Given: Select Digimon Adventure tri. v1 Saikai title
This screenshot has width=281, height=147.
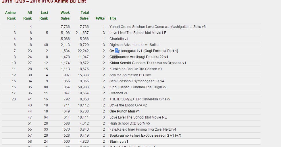Looking at the screenshot, I should pyautogui.click(x=134, y=45).
